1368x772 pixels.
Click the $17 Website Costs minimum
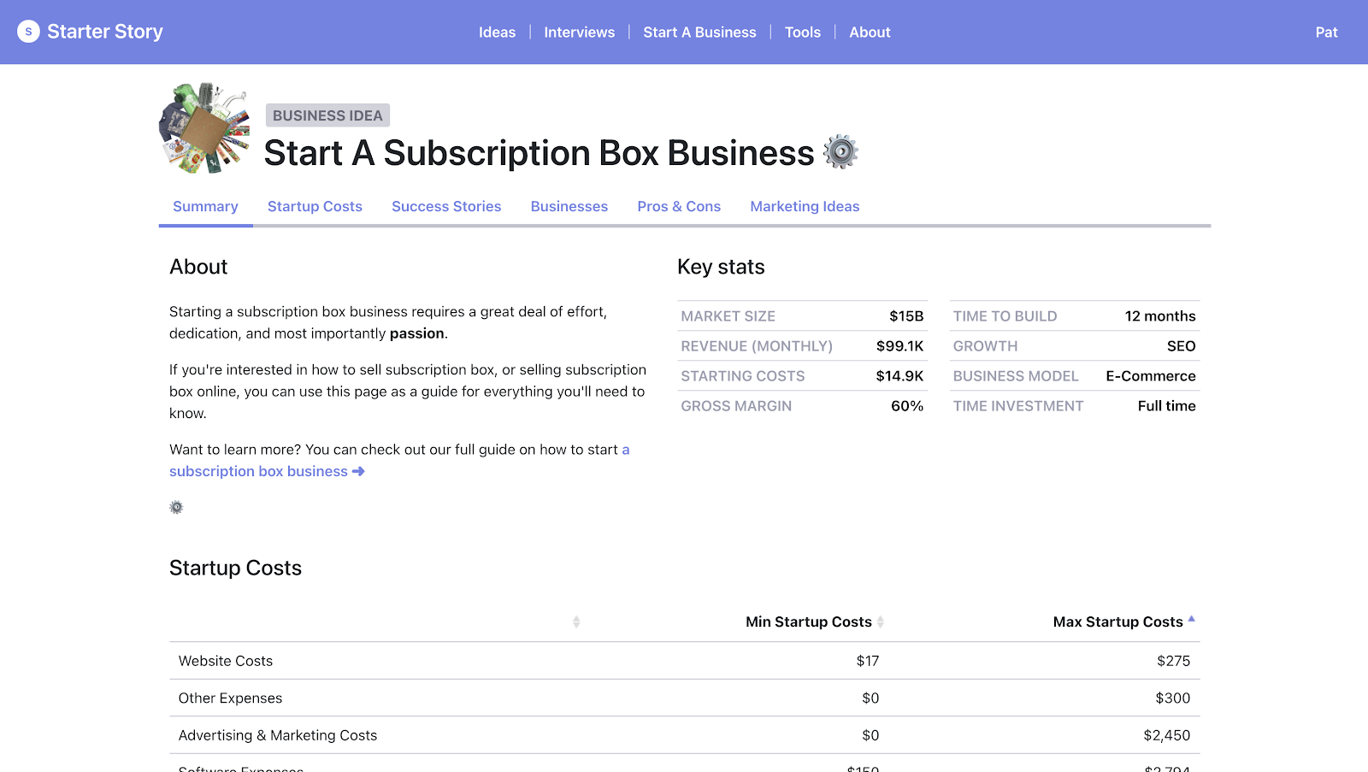coord(868,660)
